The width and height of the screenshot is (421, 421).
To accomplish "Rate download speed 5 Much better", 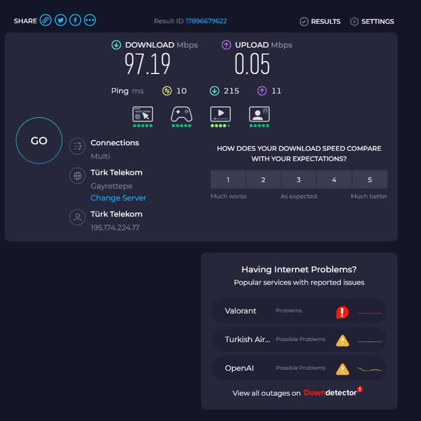I will (x=369, y=180).
